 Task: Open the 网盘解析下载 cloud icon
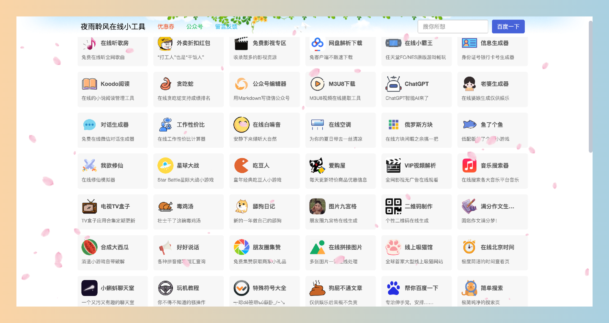click(x=318, y=43)
